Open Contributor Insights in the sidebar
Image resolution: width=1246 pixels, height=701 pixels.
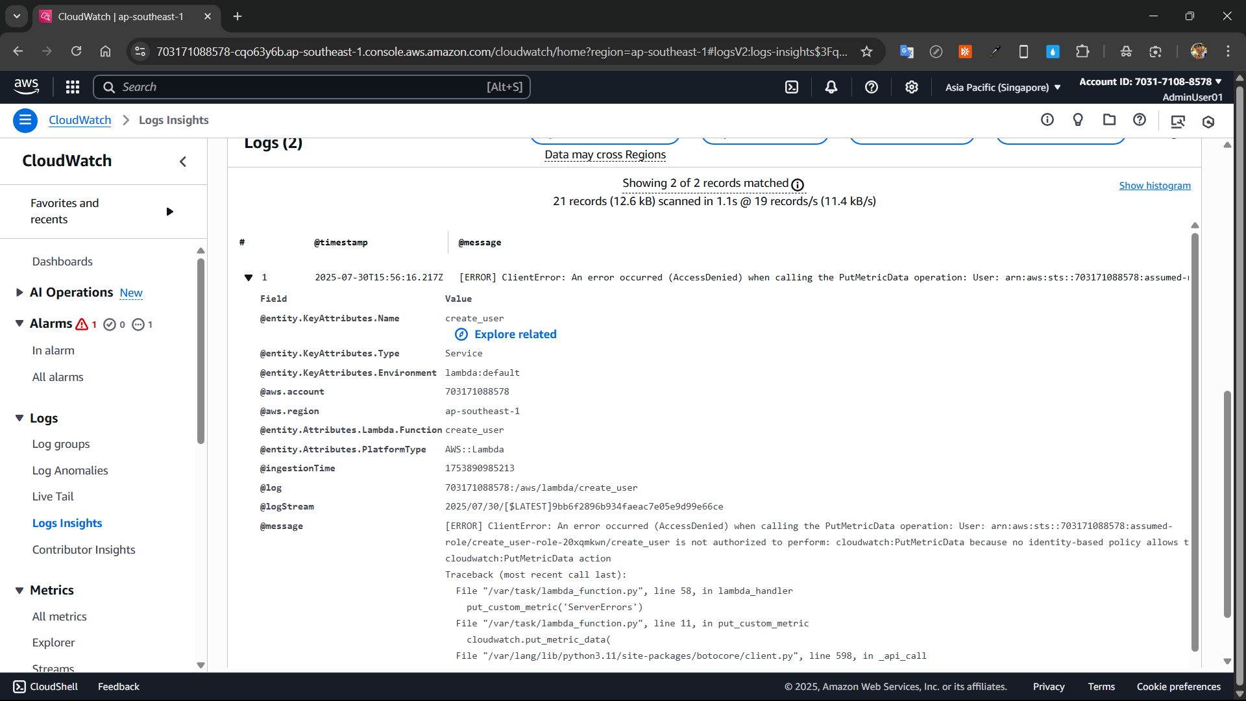tap(84, 550)
